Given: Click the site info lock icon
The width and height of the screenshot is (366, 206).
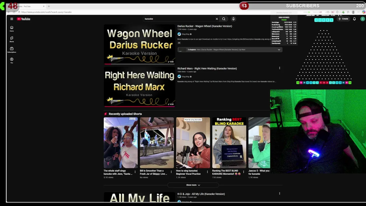Looking at the screenshot, I should point(19,12).
